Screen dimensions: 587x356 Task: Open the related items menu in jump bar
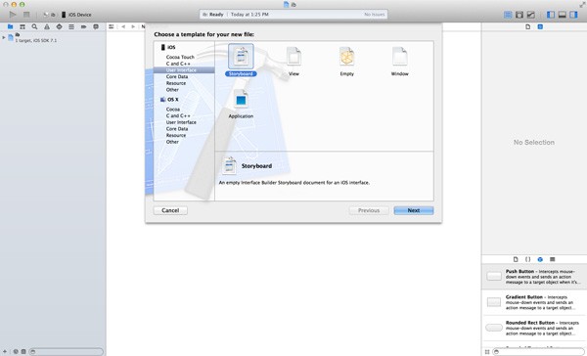click(x=112, y=27)
